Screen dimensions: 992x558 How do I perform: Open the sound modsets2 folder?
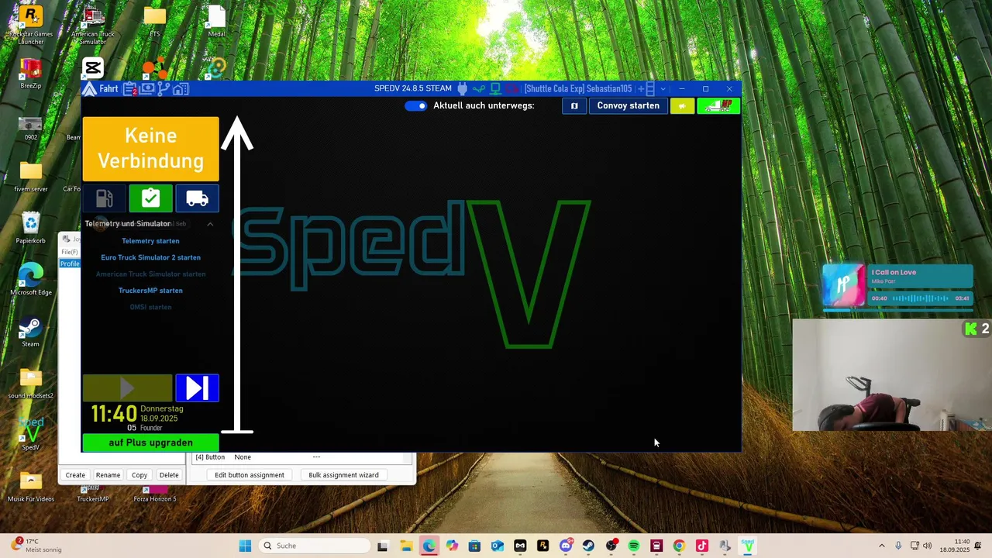pos(31,384)
